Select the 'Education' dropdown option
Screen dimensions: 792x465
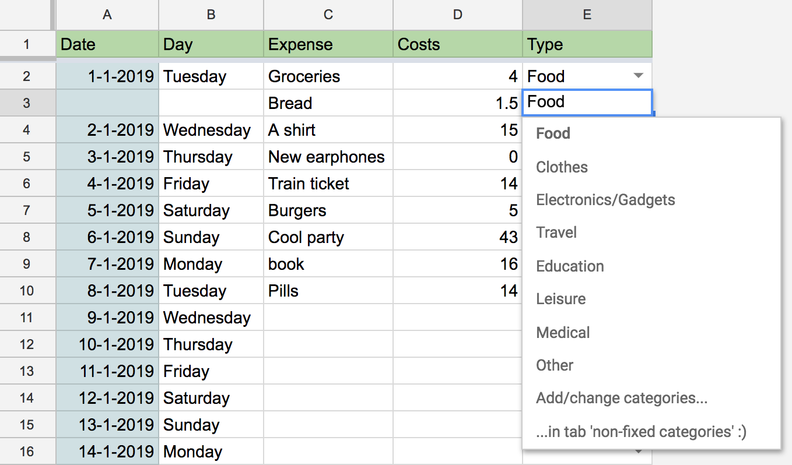[x=570, y=266]
